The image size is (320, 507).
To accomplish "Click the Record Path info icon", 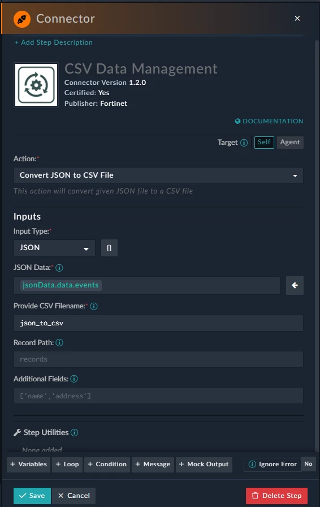I will click(59, 342).
